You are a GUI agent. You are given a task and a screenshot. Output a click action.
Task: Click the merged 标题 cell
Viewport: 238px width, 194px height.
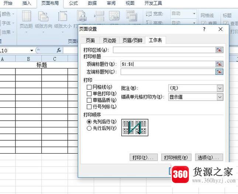(42, 65)
